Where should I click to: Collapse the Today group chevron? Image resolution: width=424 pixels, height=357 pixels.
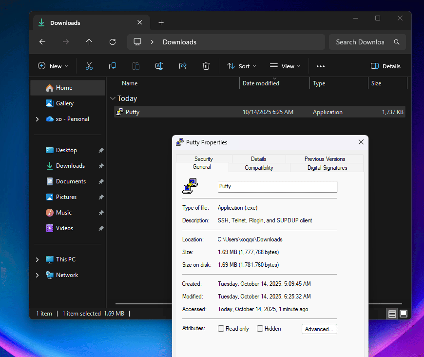coord(113,98)
